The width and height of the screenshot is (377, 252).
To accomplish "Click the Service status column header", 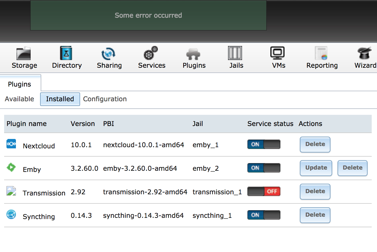I will coord(270,124).
